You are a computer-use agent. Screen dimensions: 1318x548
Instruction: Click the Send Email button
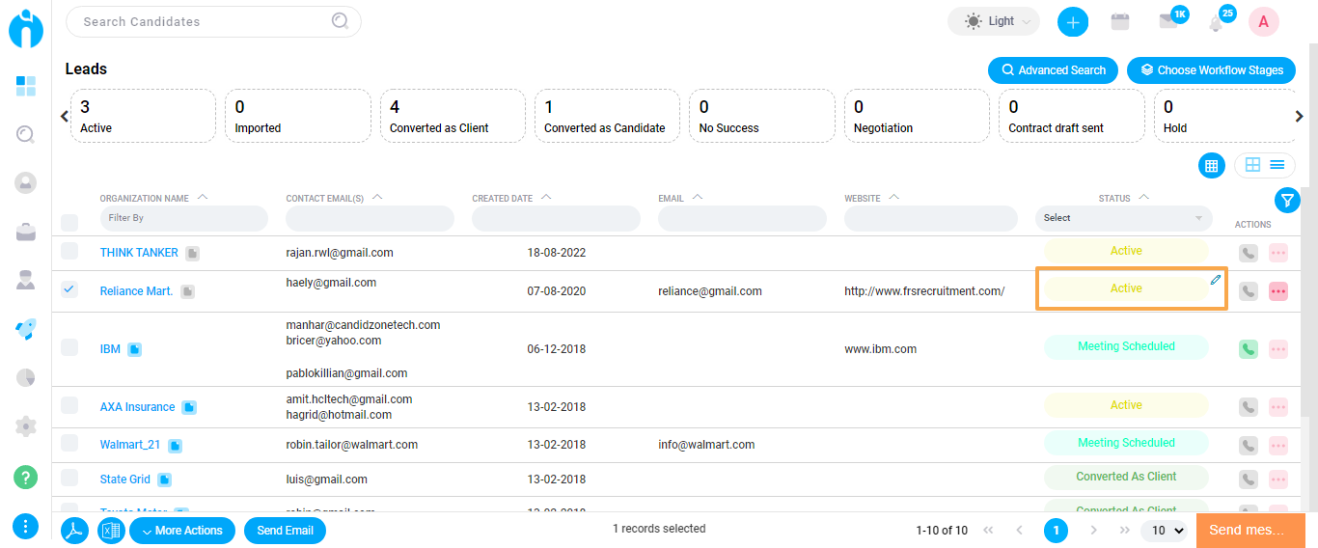285,531
